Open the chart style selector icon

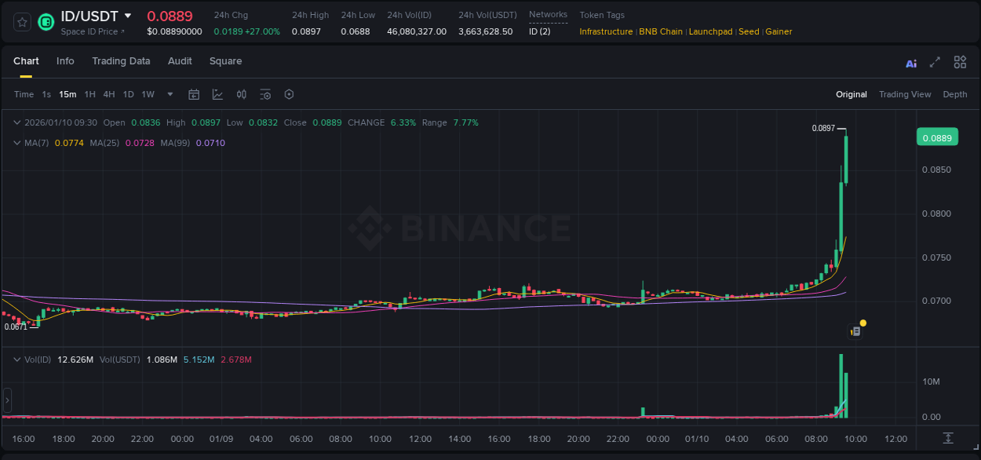click(217, 94)
